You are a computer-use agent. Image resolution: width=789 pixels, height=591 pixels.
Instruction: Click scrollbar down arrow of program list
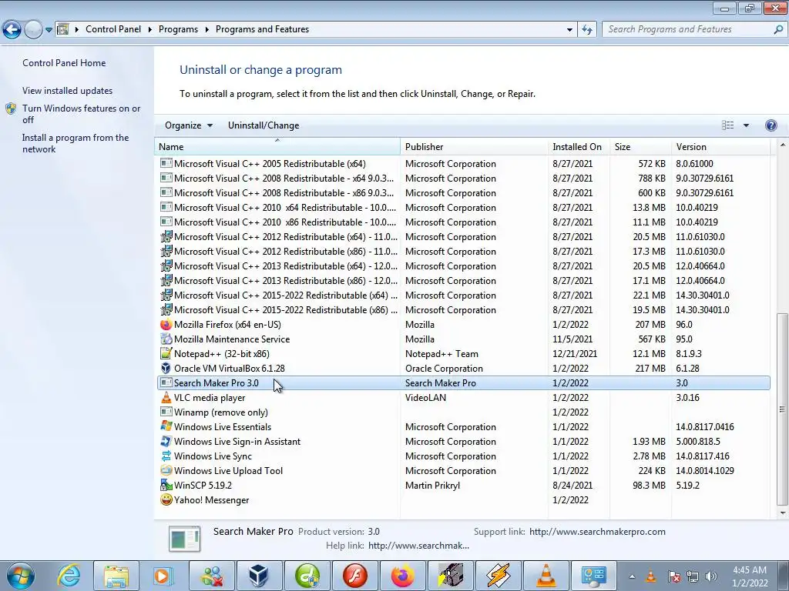click(782, 513)
